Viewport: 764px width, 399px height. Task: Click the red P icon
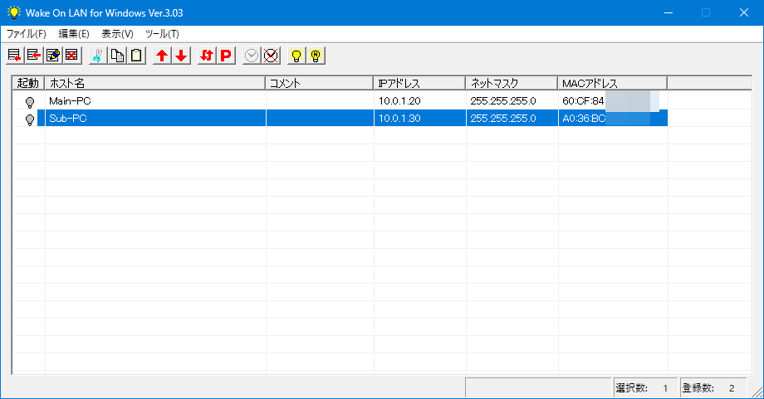tap(226, 56)
